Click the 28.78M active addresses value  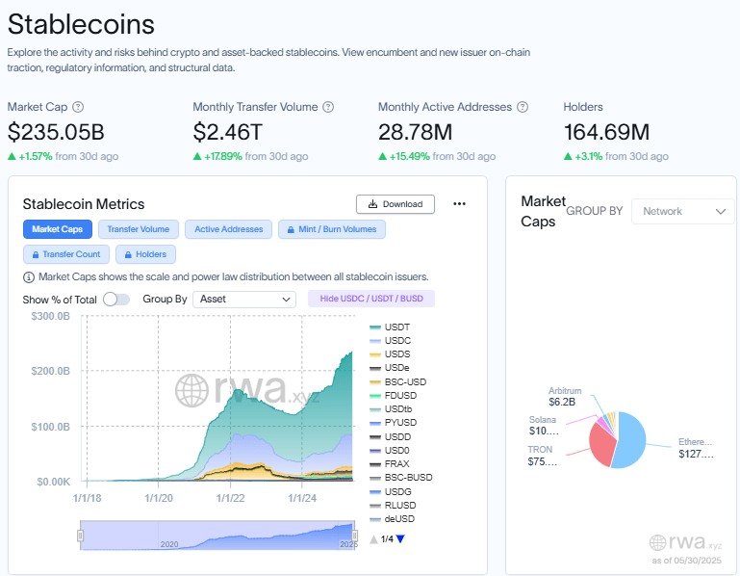[x=416, y=132]
